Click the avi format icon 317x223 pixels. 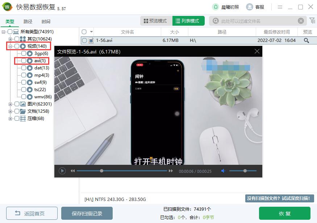point(30,61)
